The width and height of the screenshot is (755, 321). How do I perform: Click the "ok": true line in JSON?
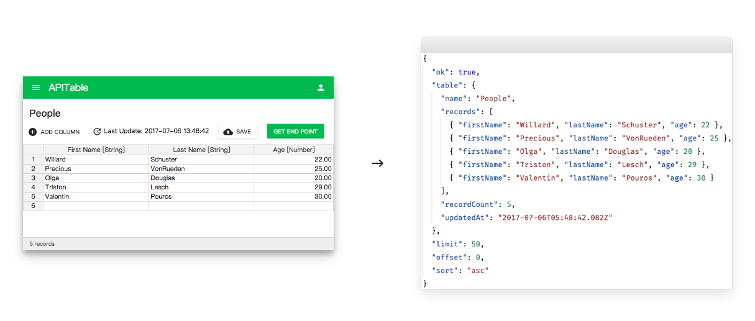pyautogui.click(x=455, y=72)
